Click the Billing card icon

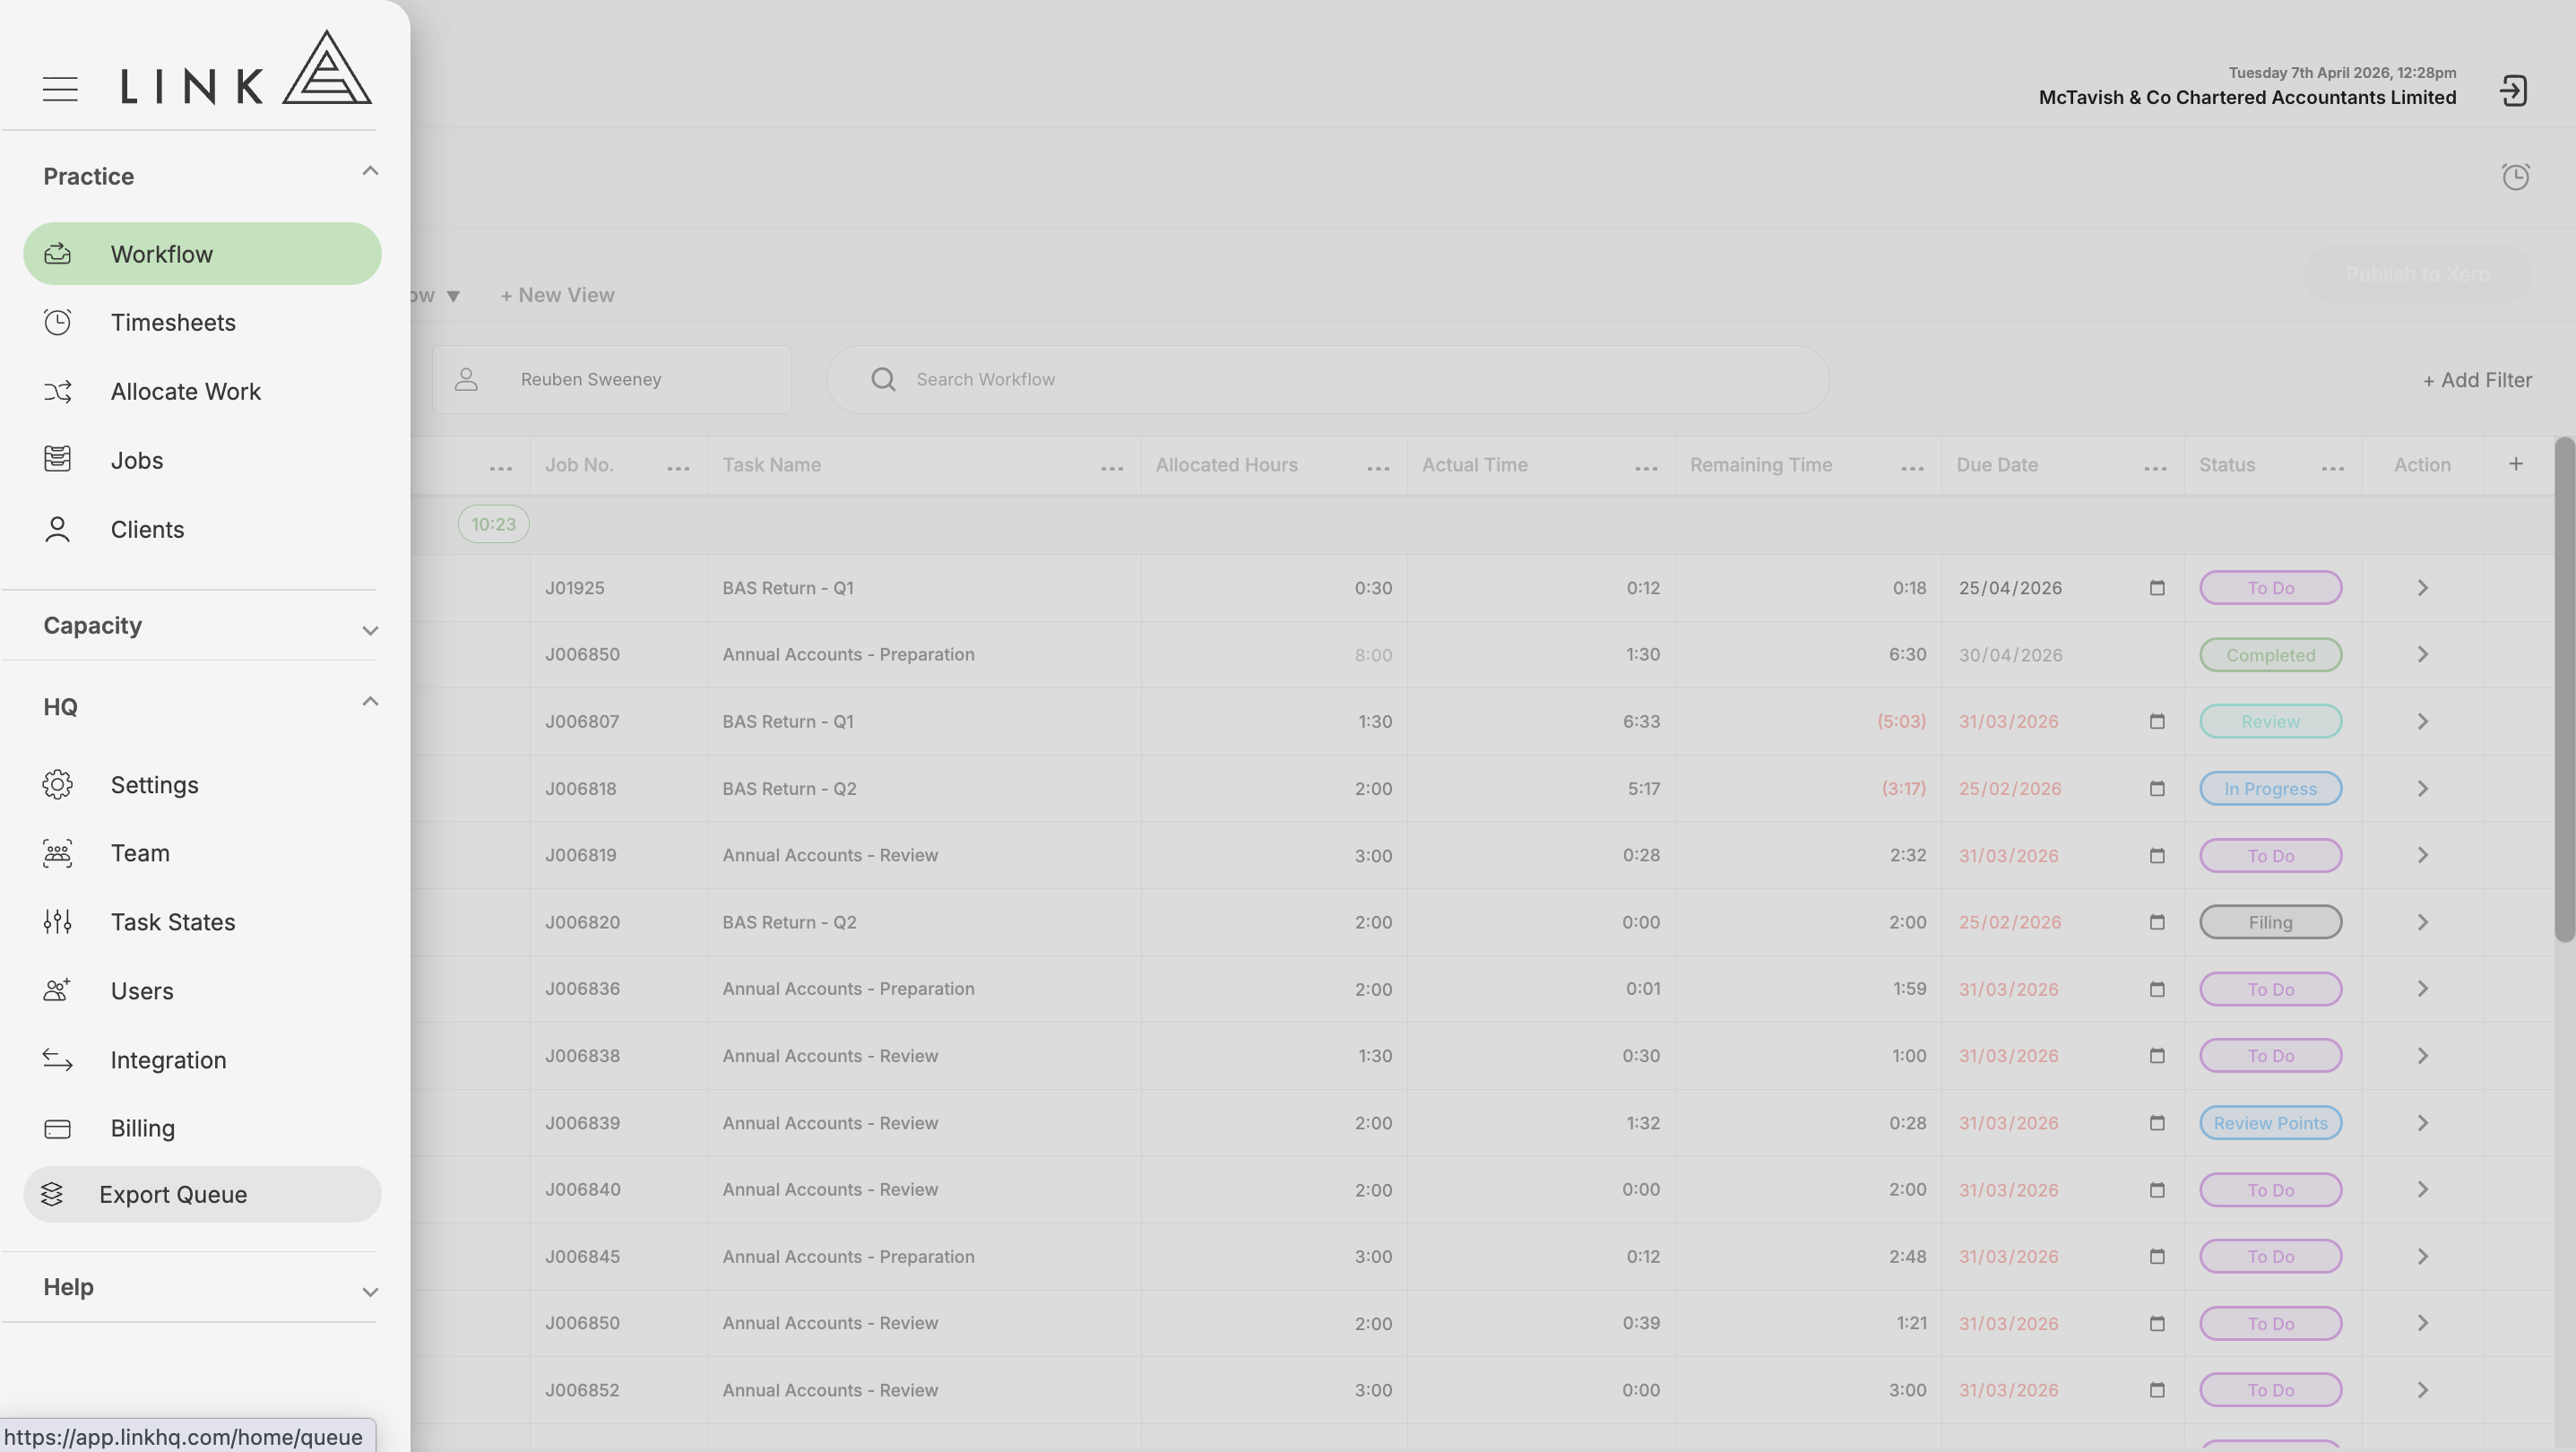coord(58,1129)
